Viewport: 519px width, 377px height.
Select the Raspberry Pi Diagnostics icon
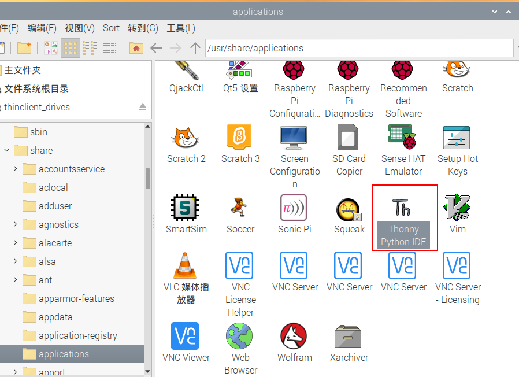[x=348, y=70]
